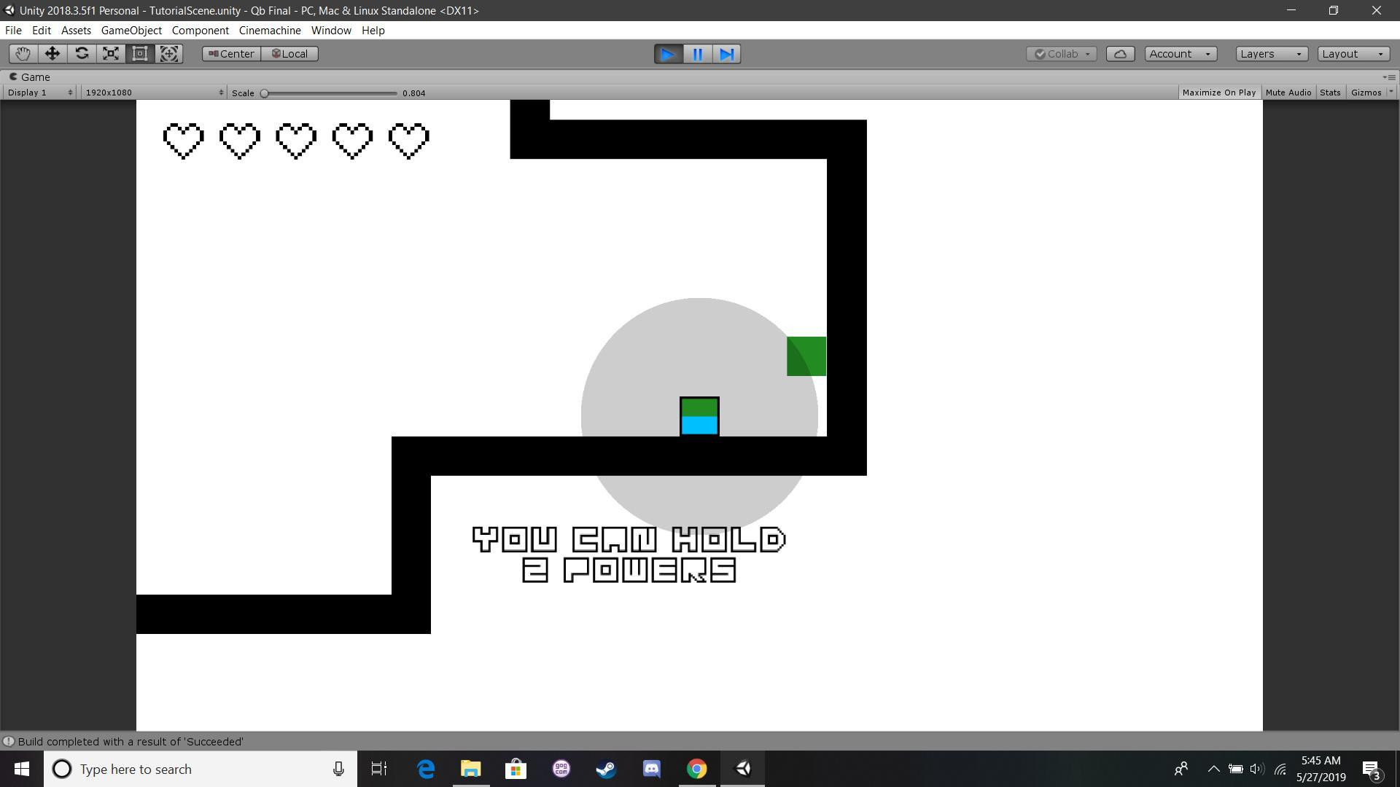Toggle Local handle orientation
Viewport: 1400px width, 787px height.
click(x=289, y=54)
